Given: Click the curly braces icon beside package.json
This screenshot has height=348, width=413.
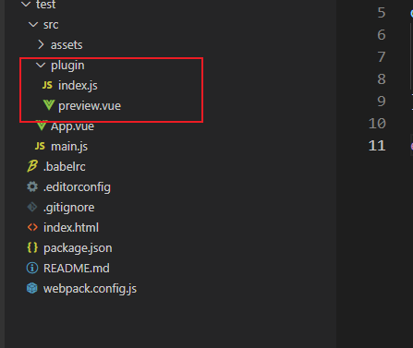Looking at the screenshot, I should coord(32,247).
